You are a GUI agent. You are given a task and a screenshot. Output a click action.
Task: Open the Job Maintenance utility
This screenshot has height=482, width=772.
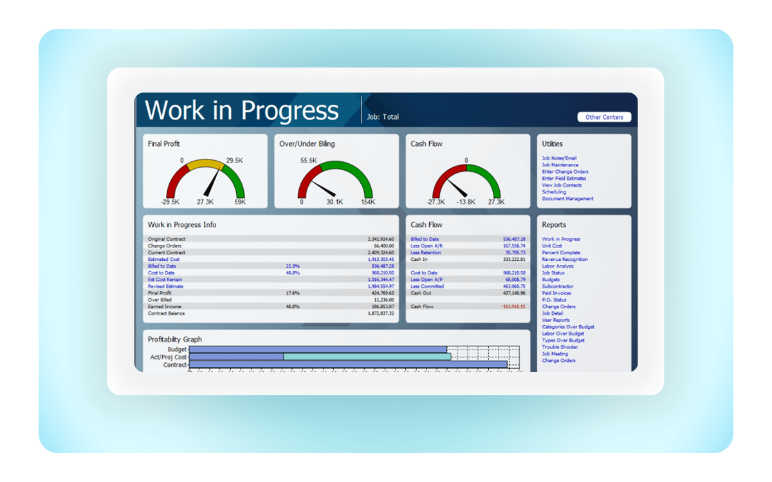pos(560,165)
